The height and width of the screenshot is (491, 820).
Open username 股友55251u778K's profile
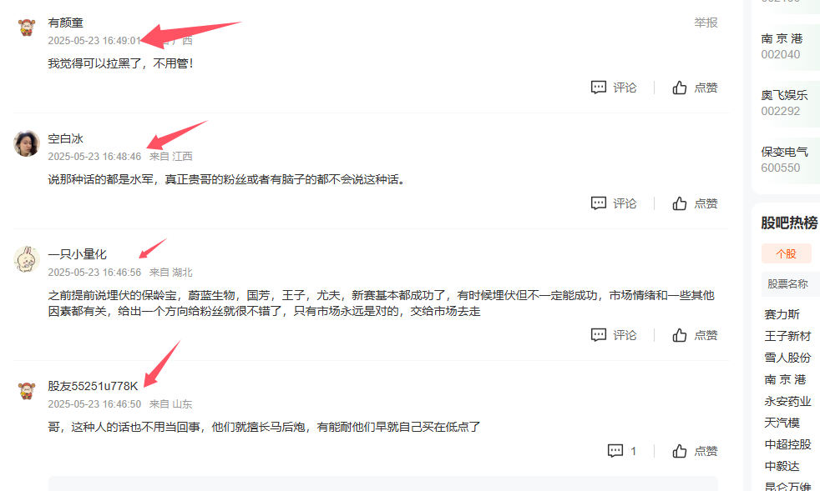[93, 386]
